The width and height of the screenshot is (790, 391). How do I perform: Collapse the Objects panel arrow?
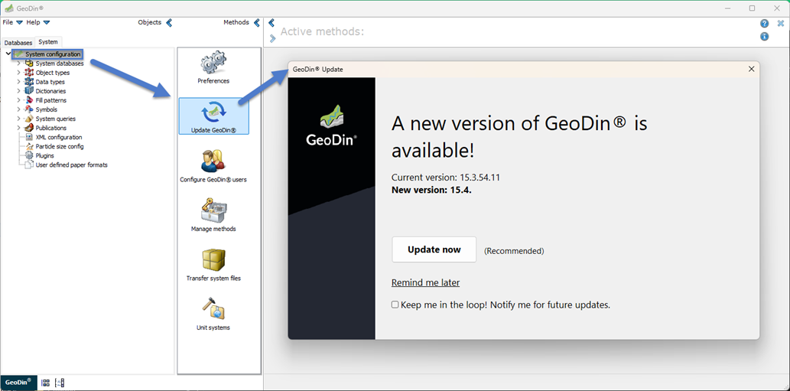pyautogui.click(x=169, y=23)
